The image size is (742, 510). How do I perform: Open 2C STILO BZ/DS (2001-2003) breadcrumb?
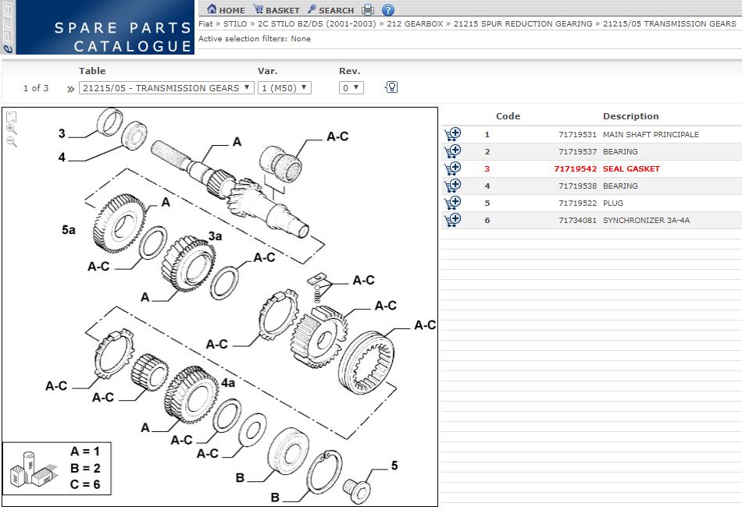(x=316, y=23)
